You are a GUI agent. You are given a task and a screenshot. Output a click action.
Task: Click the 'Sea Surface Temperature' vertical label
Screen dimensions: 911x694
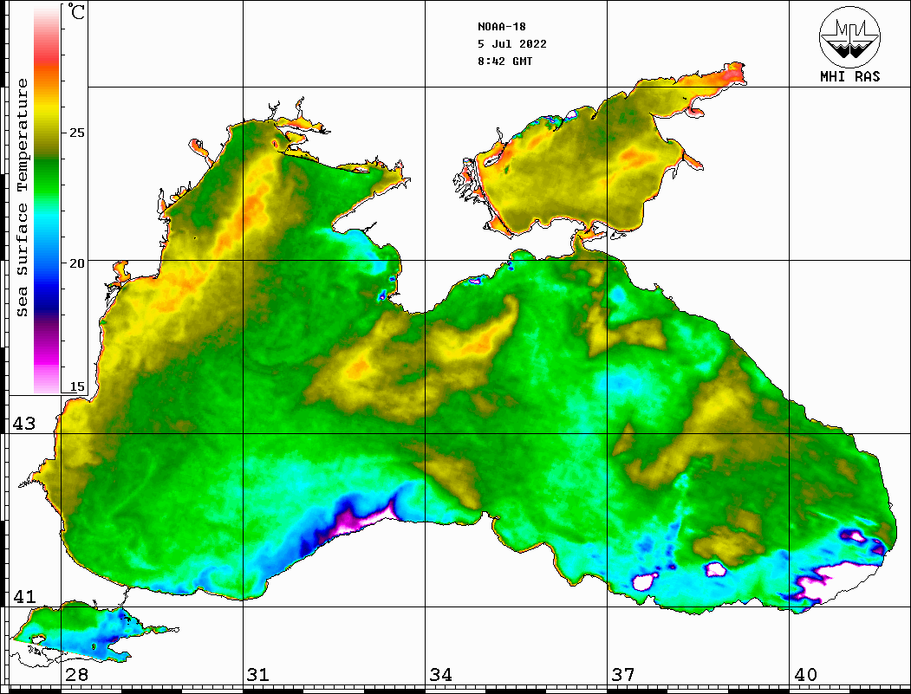click(x=22, y=198)
